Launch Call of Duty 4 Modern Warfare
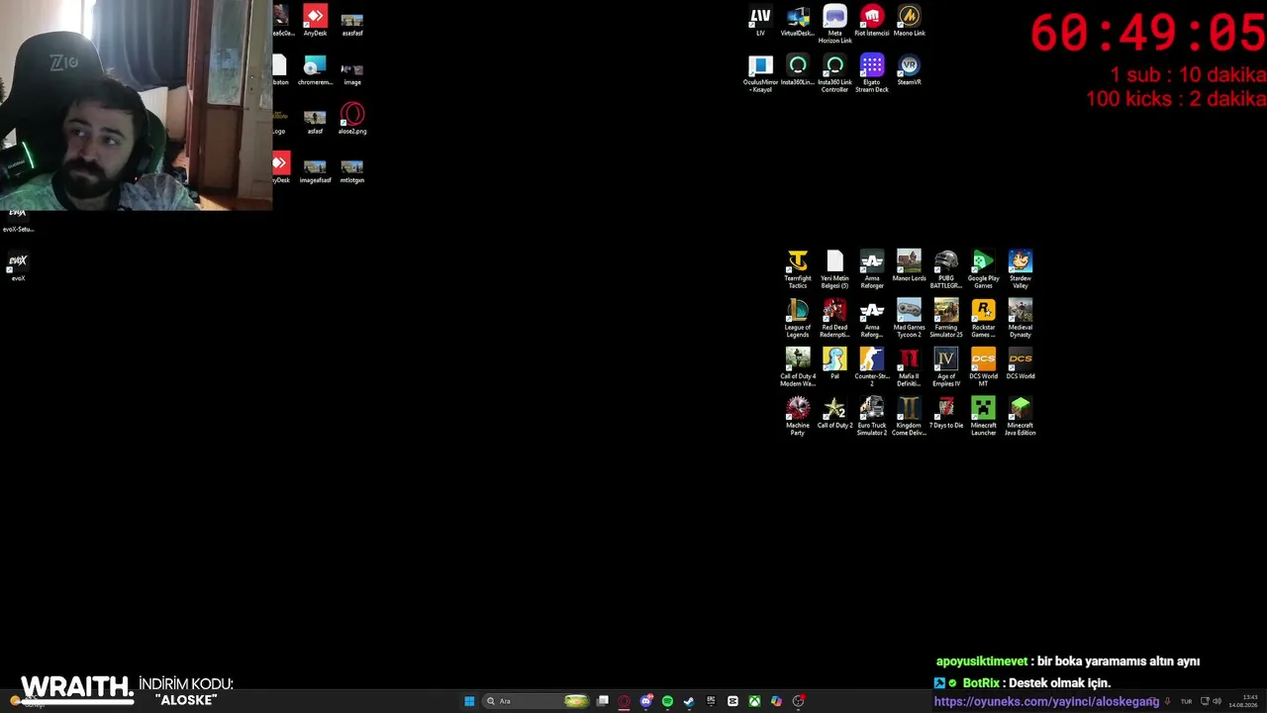Viewport: 1267px width, 713px height. click(798, 366)
